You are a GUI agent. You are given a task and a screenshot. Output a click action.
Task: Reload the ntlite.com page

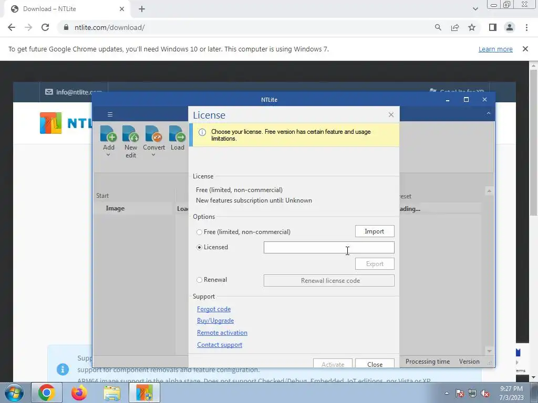[45, 27]
